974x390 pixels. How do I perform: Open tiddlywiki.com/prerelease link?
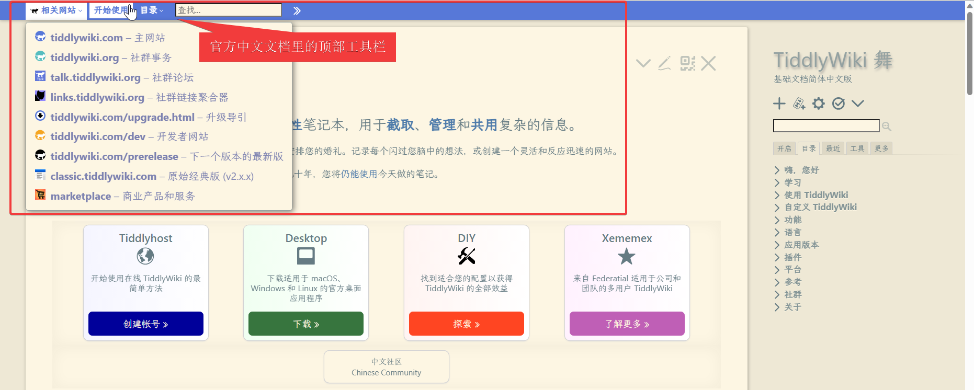coord(167,156)
